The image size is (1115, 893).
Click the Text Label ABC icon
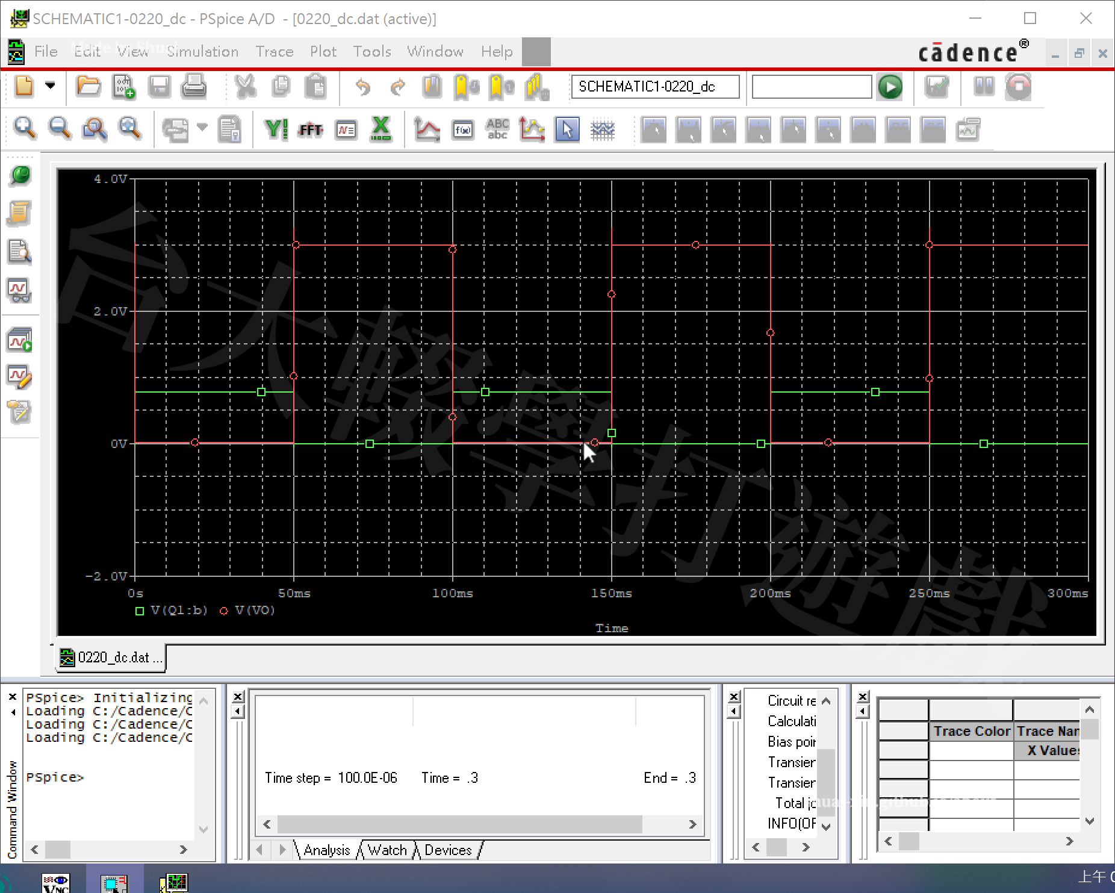point(497,129)
